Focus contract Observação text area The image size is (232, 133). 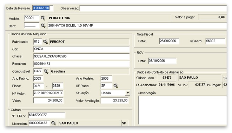[x=182, y=111]
